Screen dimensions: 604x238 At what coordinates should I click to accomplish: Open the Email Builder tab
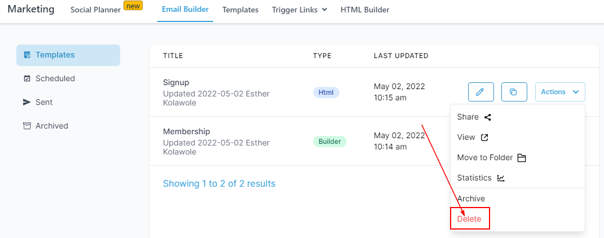point(185,10)
